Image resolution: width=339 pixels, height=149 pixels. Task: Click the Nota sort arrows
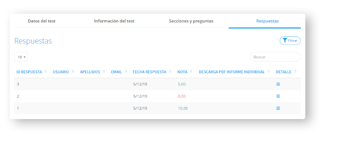point(191,71)
